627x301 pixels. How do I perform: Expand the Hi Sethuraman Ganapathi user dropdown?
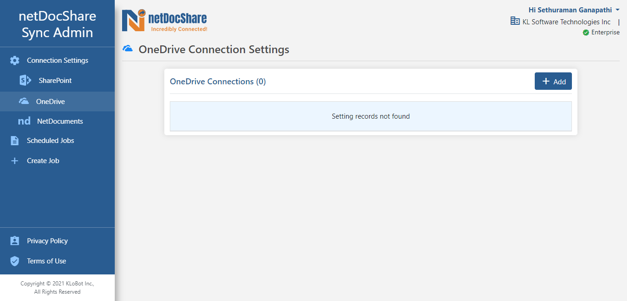(574, 10)
